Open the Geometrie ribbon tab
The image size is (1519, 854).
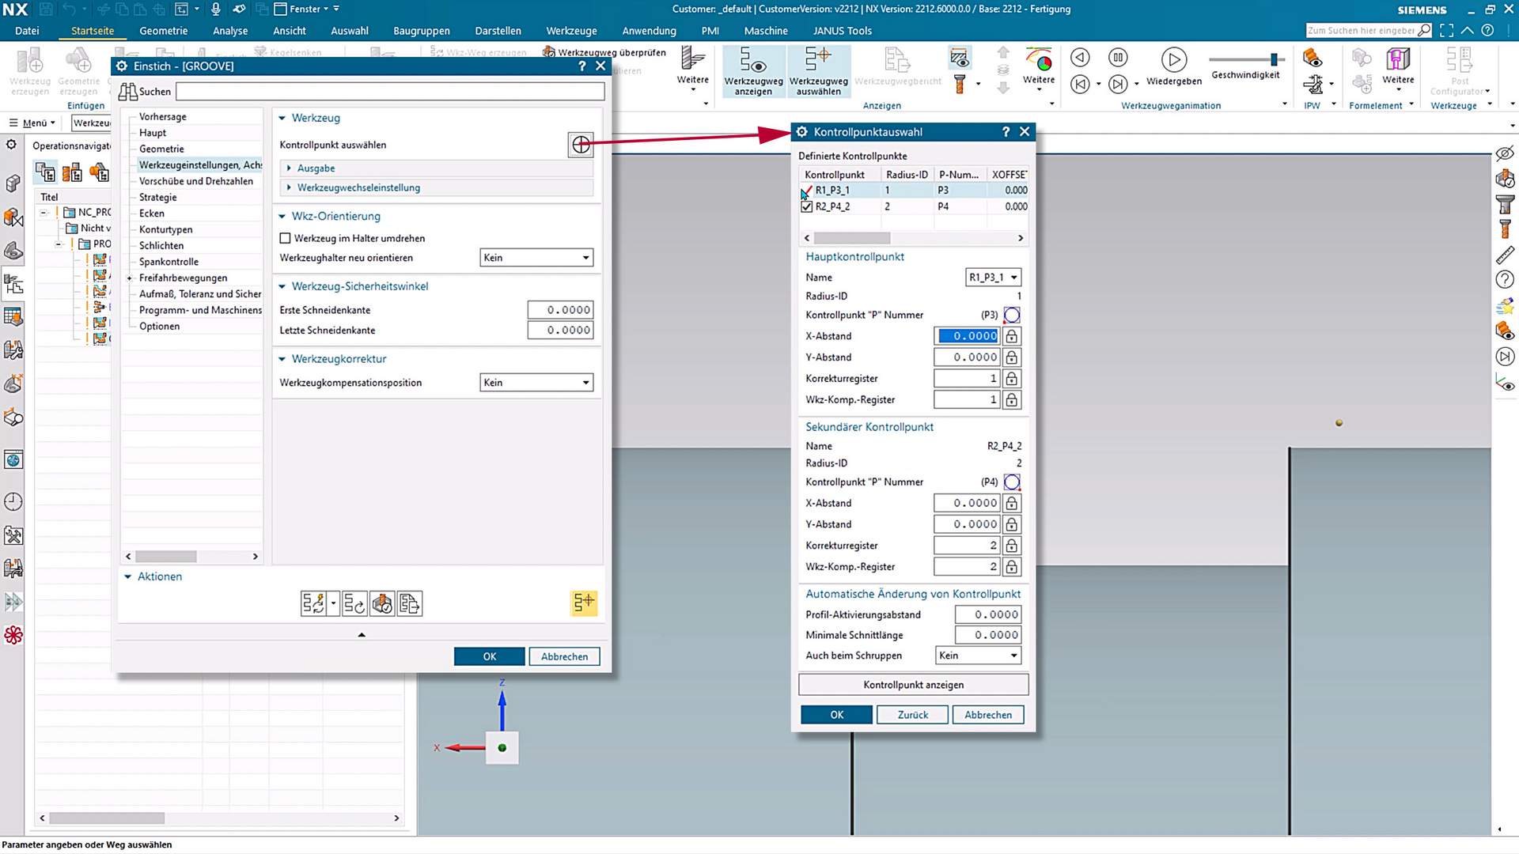point(163,31)
